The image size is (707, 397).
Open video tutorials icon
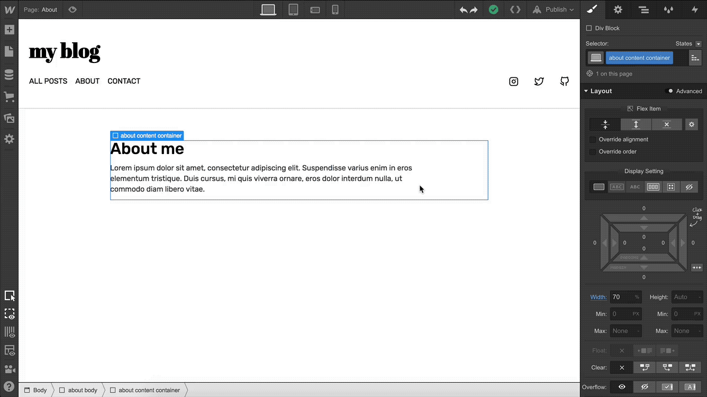coord(10,369)
